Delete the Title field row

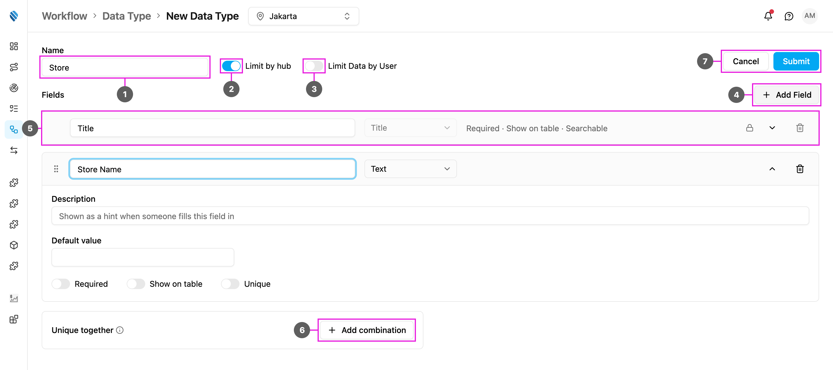click(800, 128)
